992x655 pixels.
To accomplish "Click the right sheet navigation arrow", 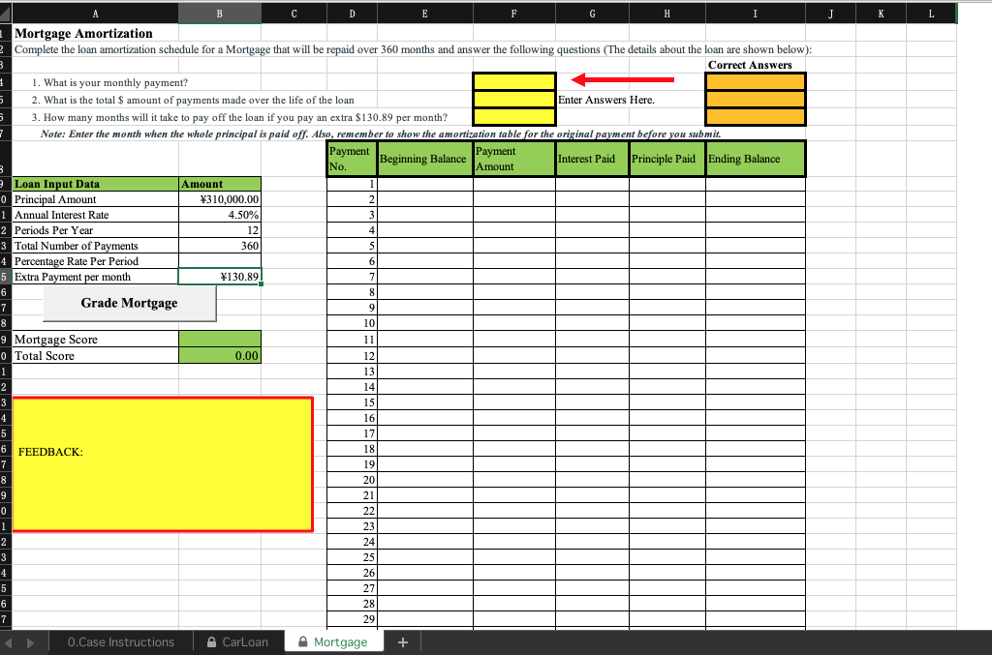I will point(29,641).
